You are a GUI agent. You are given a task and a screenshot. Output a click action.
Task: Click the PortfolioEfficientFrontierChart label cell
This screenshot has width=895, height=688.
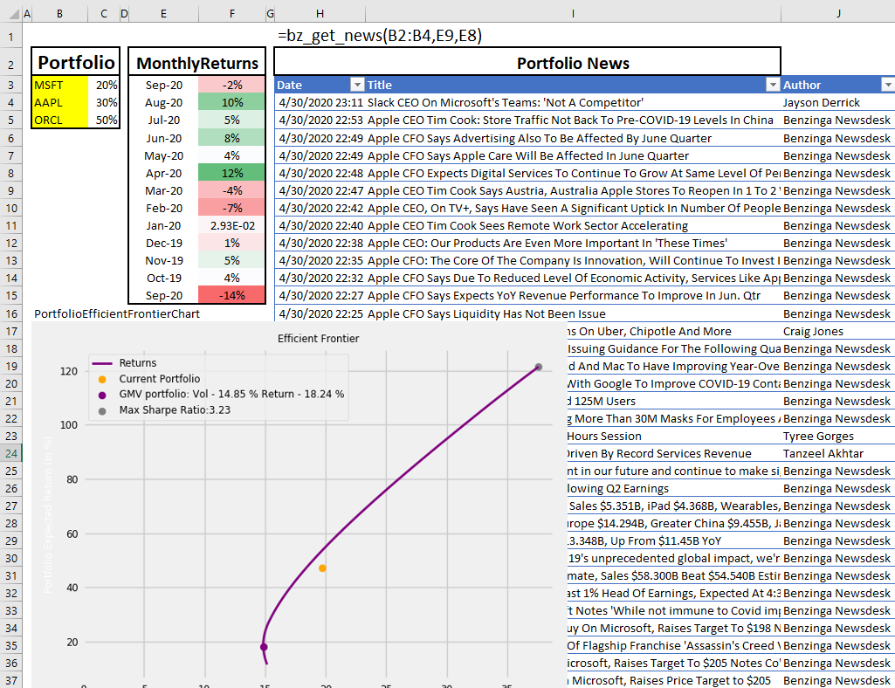tap(117, 313)
